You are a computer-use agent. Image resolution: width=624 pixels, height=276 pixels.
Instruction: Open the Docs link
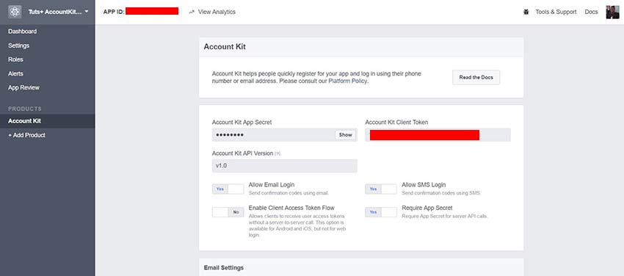click(x=591, y=12)
